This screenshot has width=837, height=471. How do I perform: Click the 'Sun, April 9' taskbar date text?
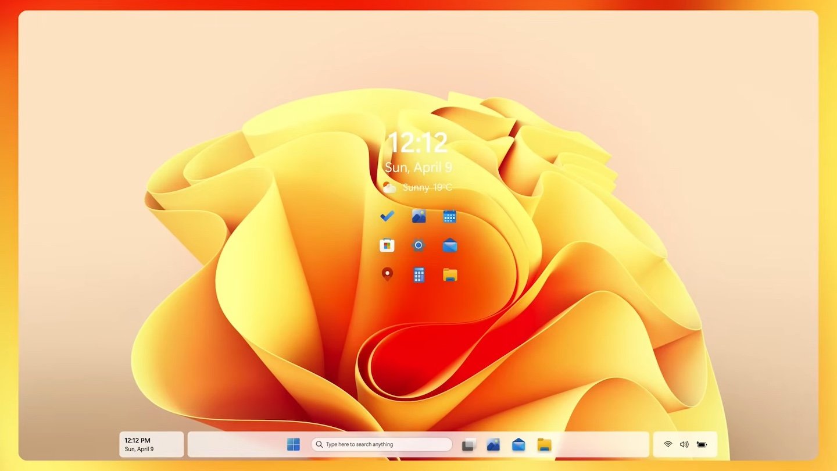pos(139,449)
